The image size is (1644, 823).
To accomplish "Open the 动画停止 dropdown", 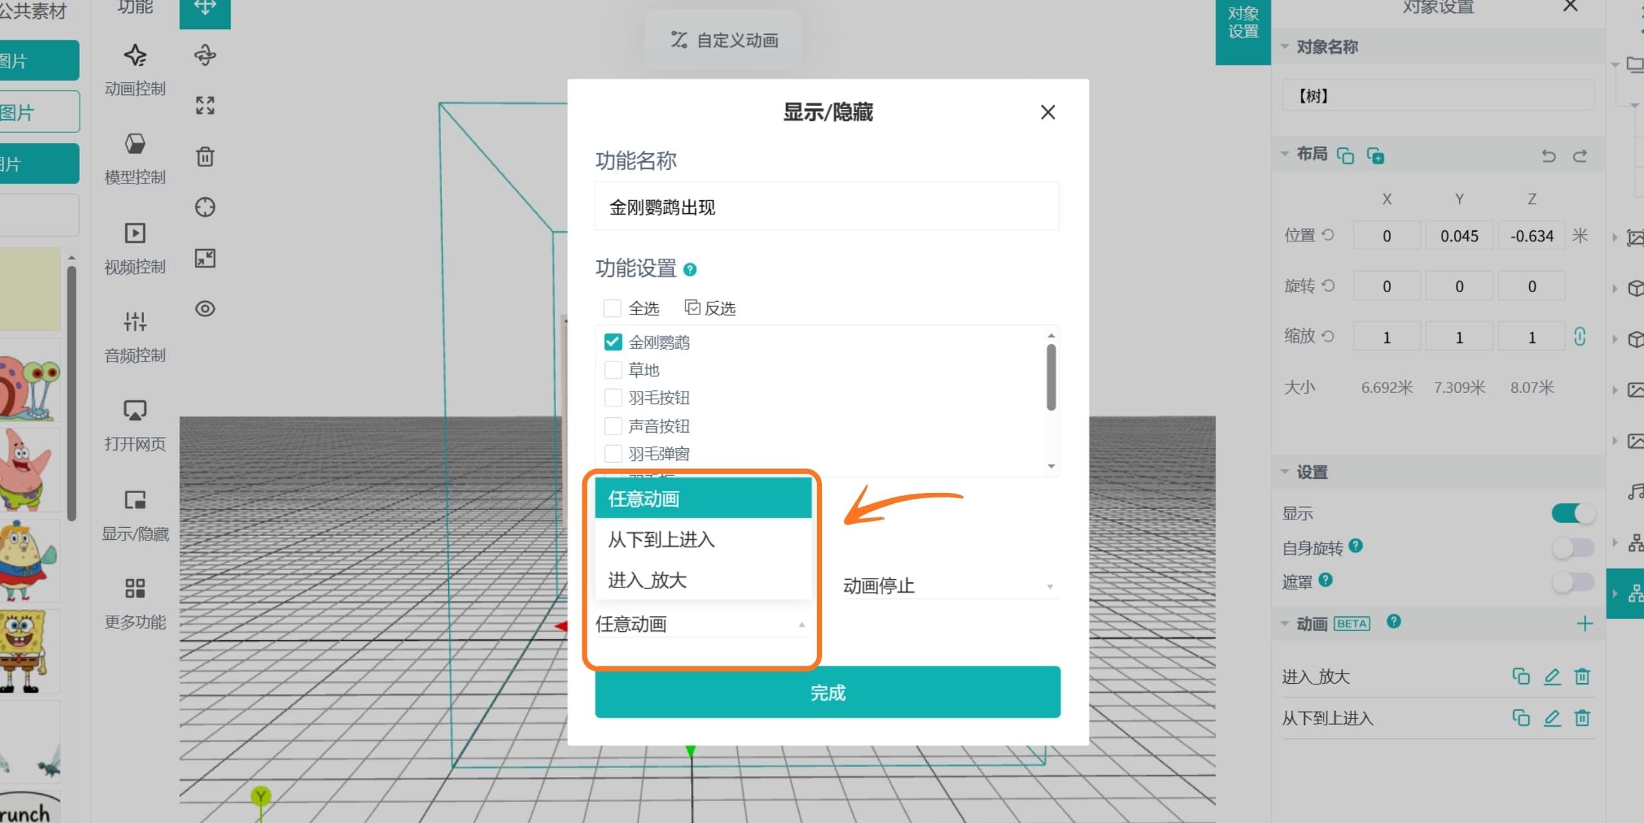I will coord(950,585).
